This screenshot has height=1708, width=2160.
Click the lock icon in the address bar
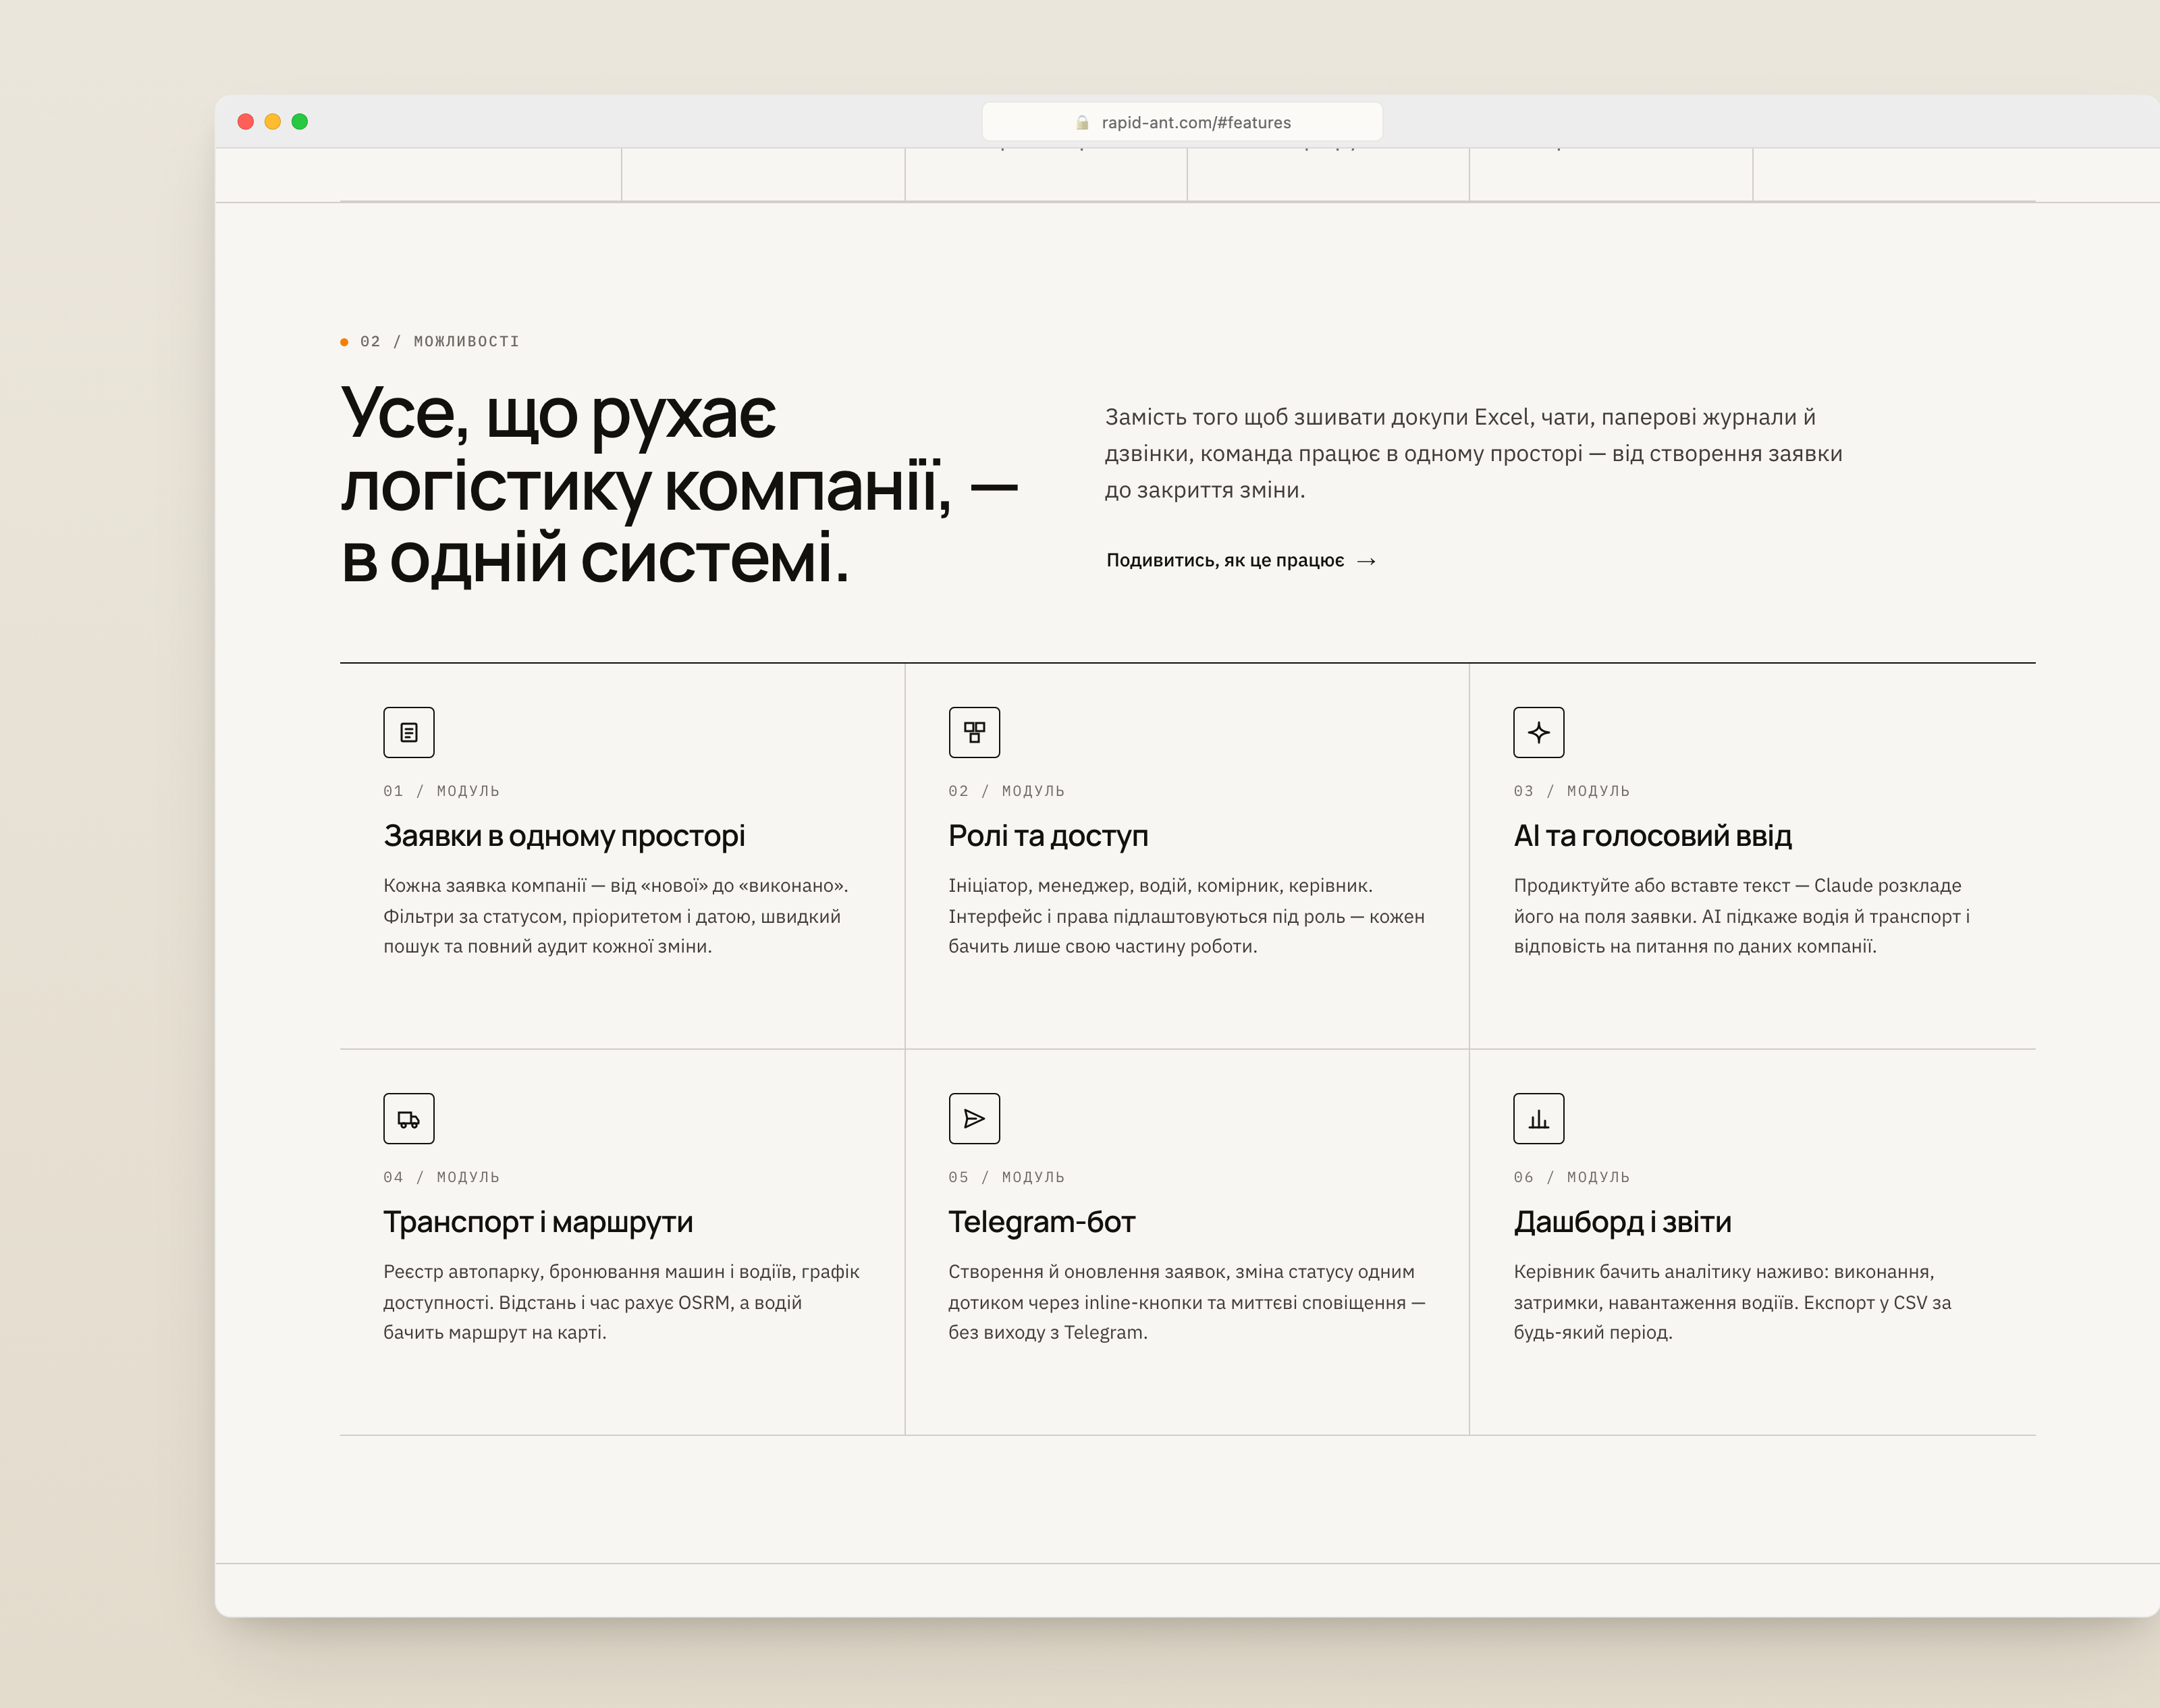click(x=1082, y=122)
